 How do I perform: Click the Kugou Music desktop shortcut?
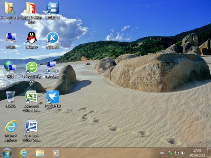pos(52,38)
